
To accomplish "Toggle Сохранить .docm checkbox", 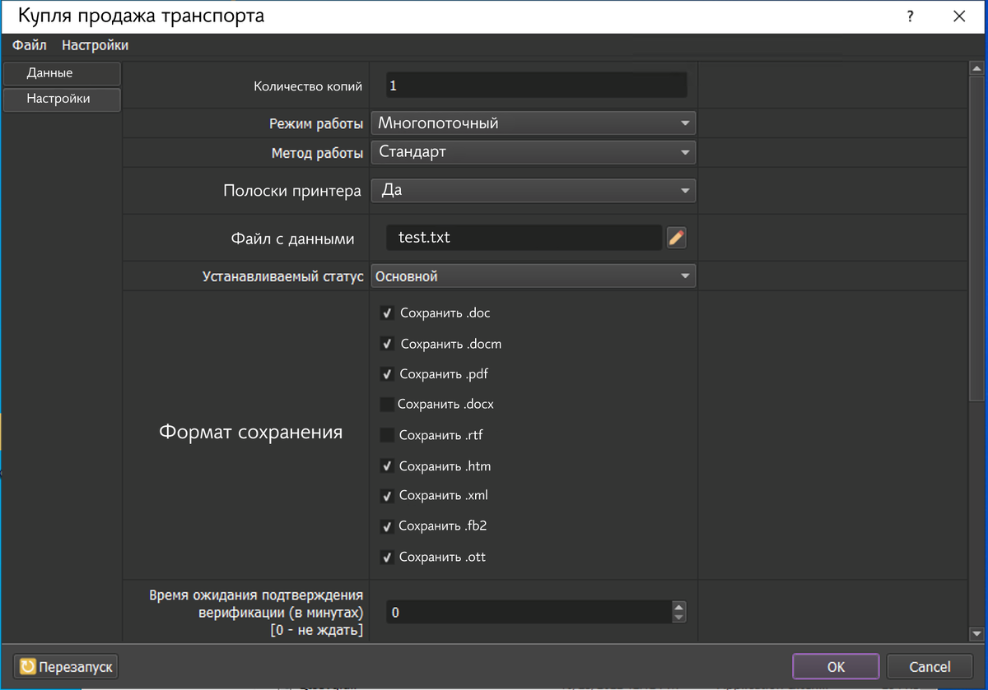I will (x=386, y=344).
